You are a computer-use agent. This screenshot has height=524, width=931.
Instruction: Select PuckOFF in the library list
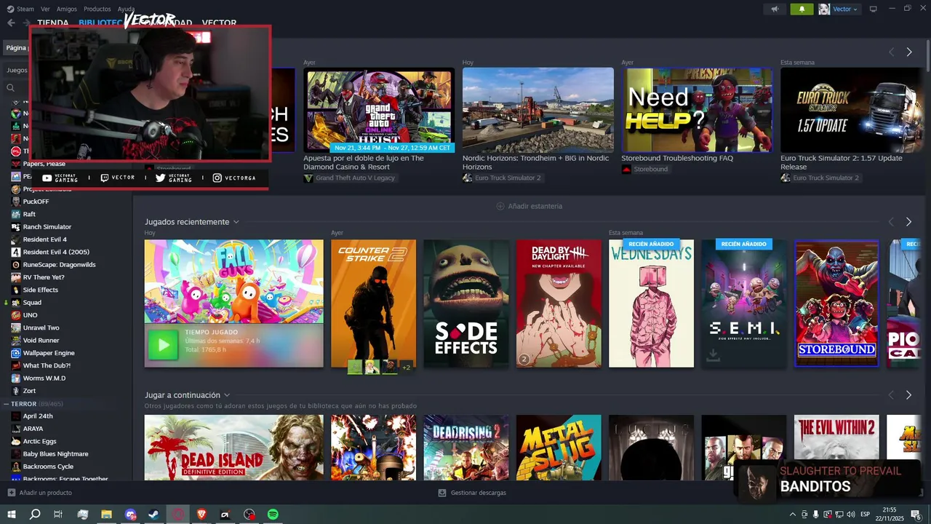pos(36,202)
